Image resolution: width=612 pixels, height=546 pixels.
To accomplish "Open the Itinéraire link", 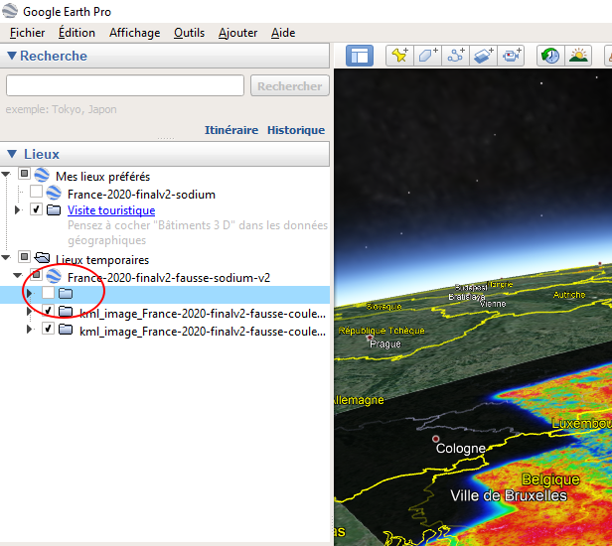I will point(231,130).
